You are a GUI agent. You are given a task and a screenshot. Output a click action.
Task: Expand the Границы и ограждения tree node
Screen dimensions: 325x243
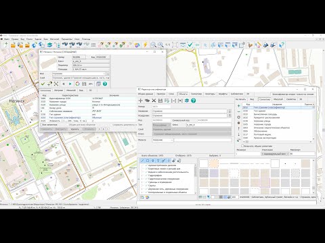click(x=142, y=182)
